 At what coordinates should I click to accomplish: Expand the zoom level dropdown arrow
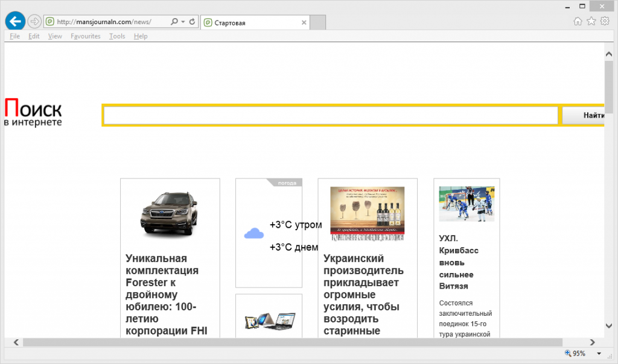click(x=599, y=354)
